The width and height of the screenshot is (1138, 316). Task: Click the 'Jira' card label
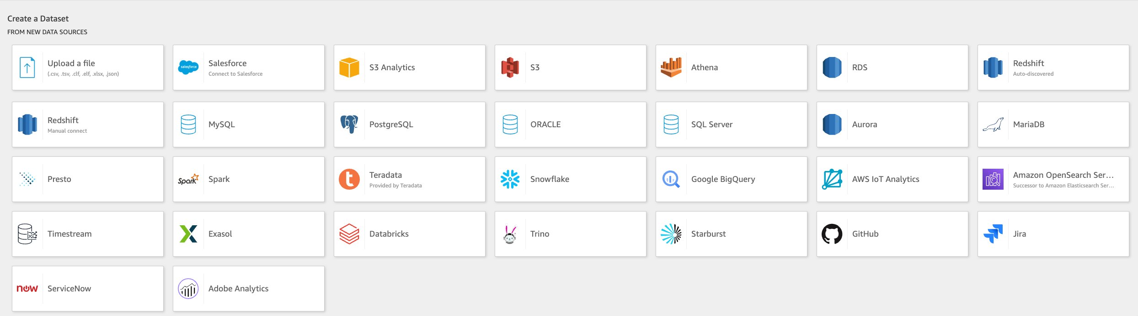coord(1020,234)
